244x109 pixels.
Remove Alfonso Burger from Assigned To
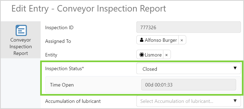pos(182,40)
